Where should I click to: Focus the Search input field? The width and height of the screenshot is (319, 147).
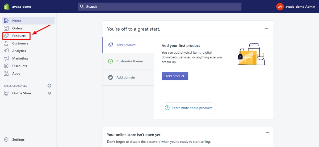(159, 7)
